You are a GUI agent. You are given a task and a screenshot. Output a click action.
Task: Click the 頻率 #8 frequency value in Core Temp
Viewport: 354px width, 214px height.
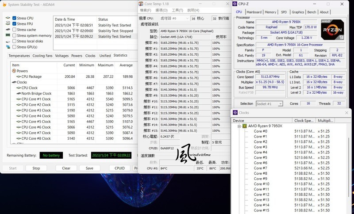(x=185, y=90)
